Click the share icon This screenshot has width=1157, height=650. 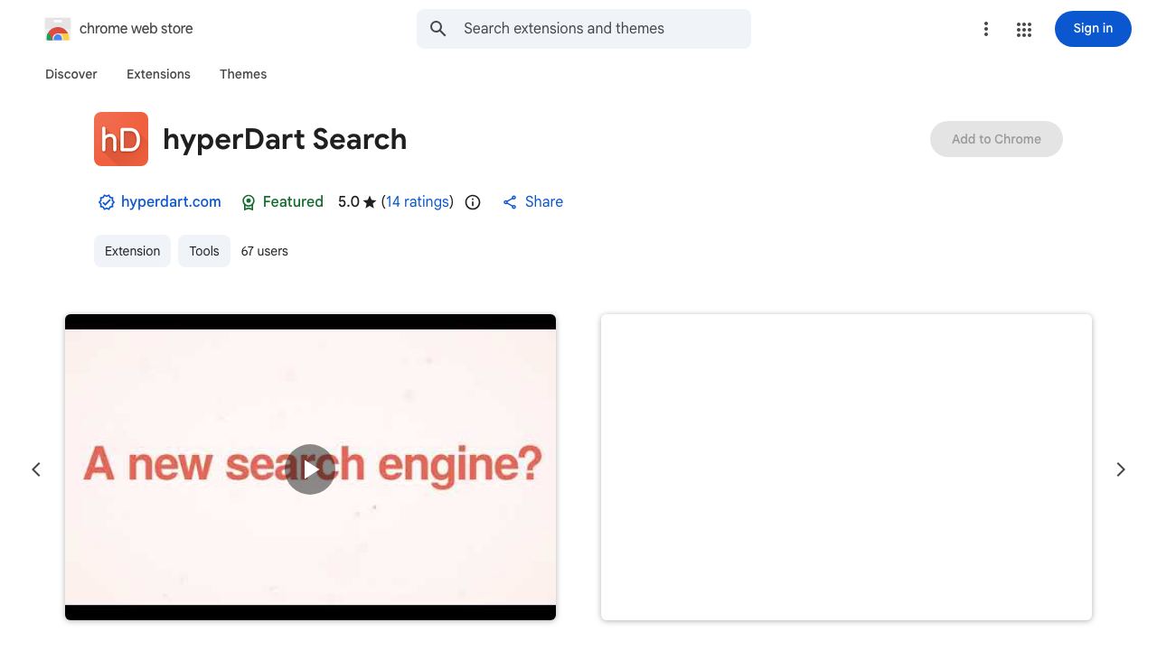tap(510, 202)
